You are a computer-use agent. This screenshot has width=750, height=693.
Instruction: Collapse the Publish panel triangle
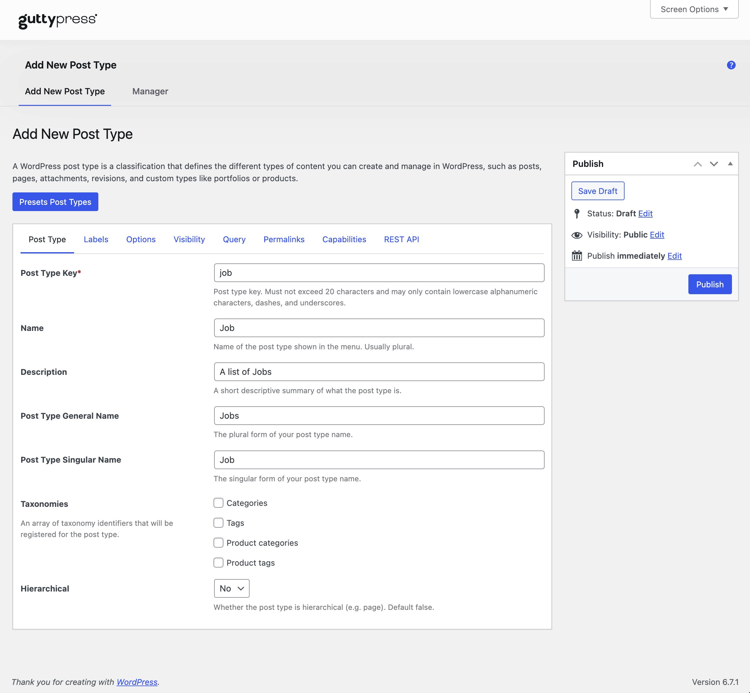(x=730, y=163)
